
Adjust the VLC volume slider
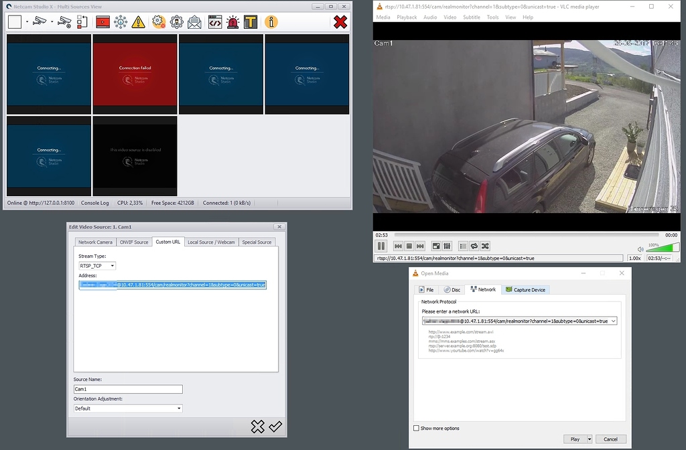[x=661, y=247]
